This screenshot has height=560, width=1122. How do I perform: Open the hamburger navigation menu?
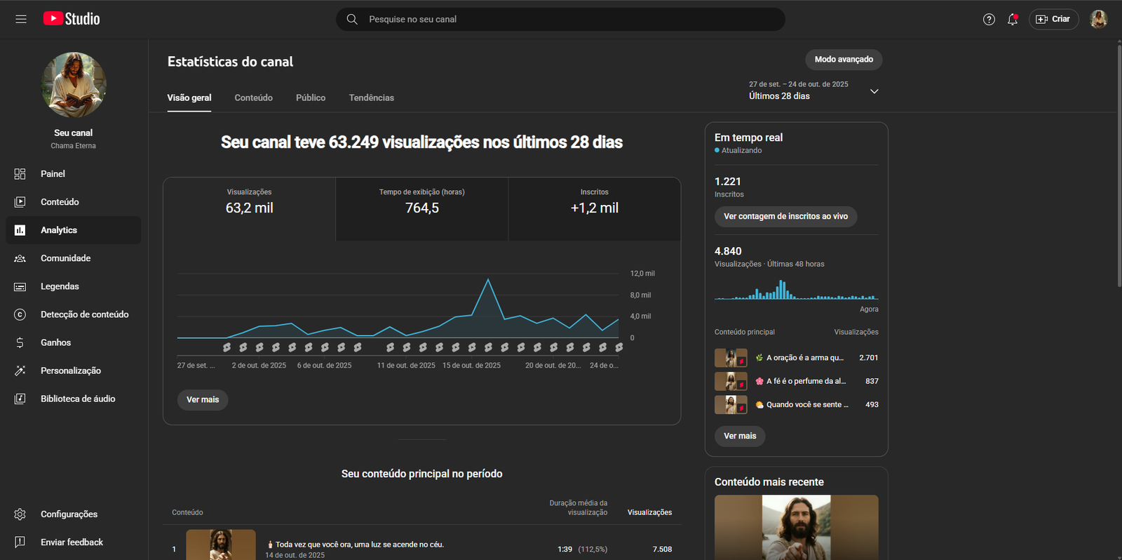(21, 19)
